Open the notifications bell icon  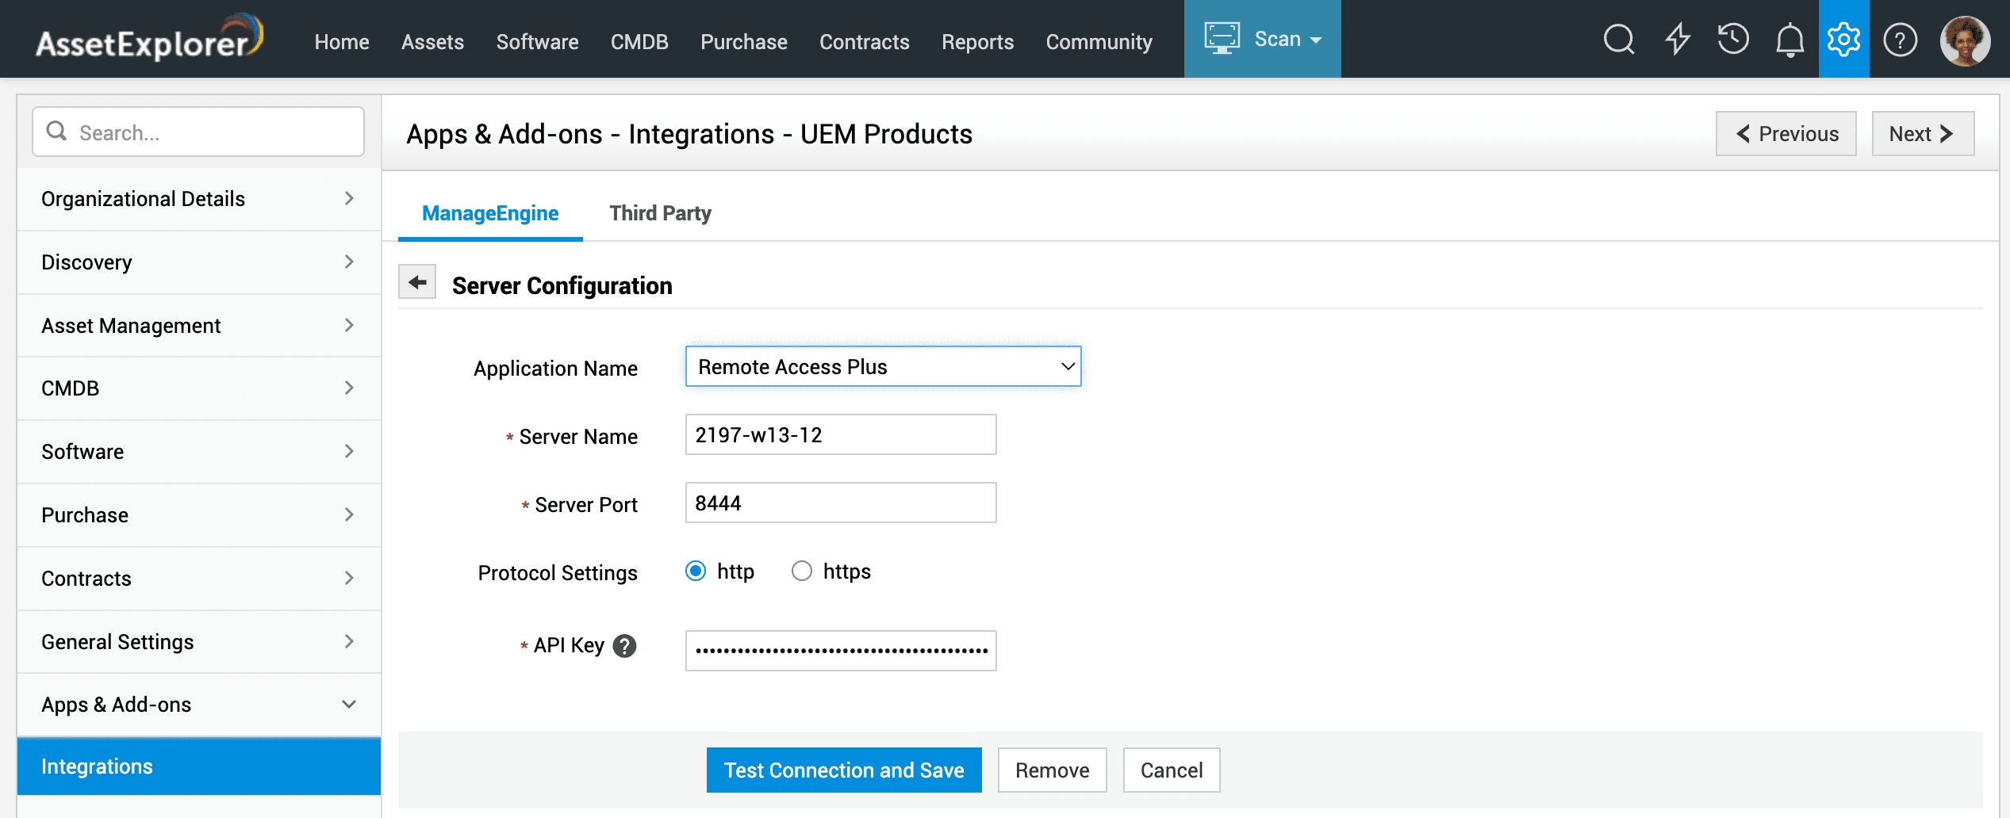tap(1789, 40)
